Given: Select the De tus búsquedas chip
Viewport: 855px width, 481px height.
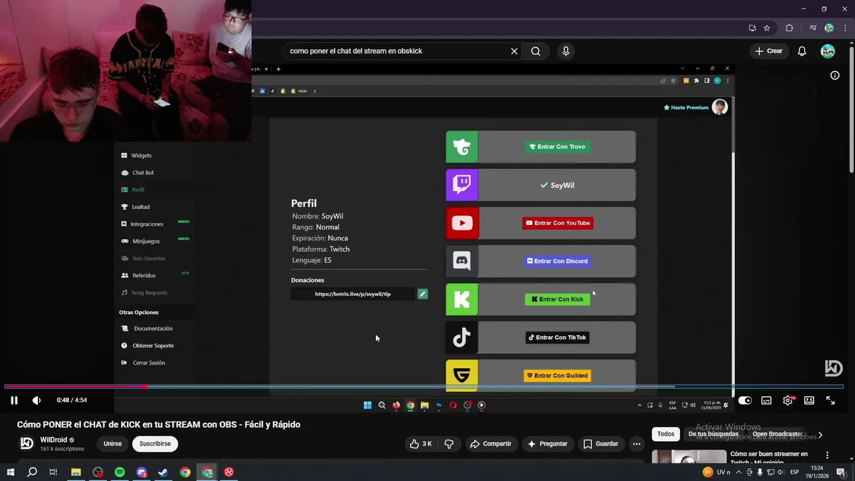Looking at the screenshot, I should coord(713,434).
